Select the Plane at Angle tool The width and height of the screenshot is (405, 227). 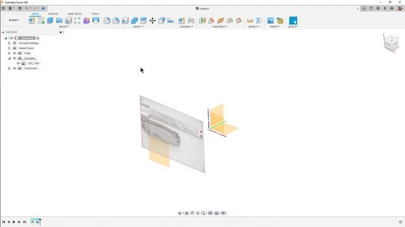click(x=211, y=21)
